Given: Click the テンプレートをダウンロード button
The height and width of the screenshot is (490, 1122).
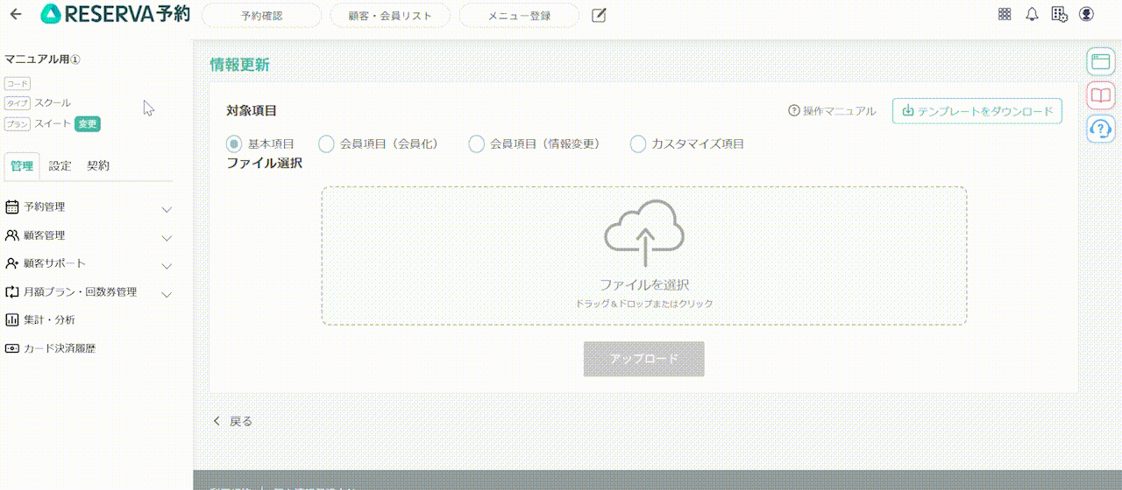Looking at the screenshot, I should (x=977, y=111).
